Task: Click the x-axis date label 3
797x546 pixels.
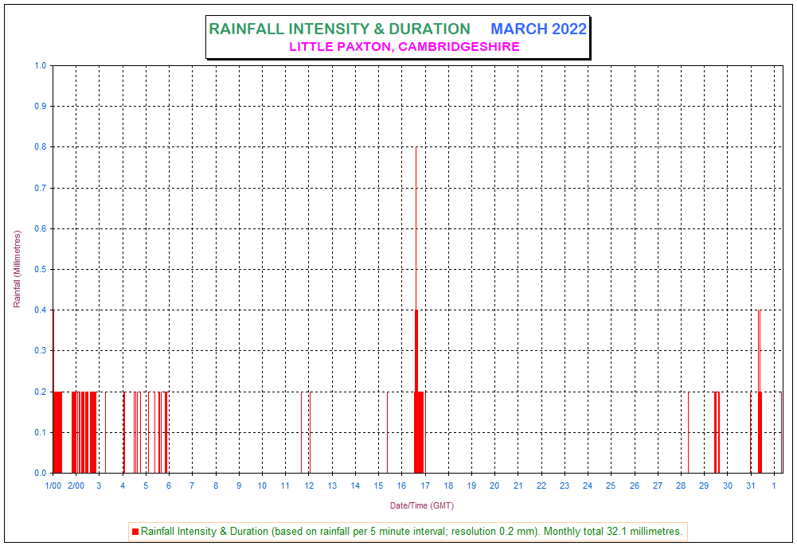Action: pyautogui.click(x=99, y=486)
